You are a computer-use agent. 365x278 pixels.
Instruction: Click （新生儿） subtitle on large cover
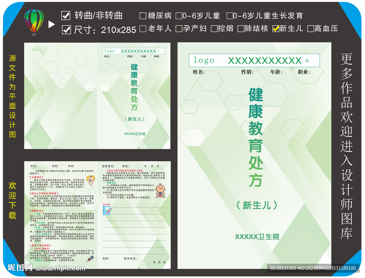[x=257, y=205]
